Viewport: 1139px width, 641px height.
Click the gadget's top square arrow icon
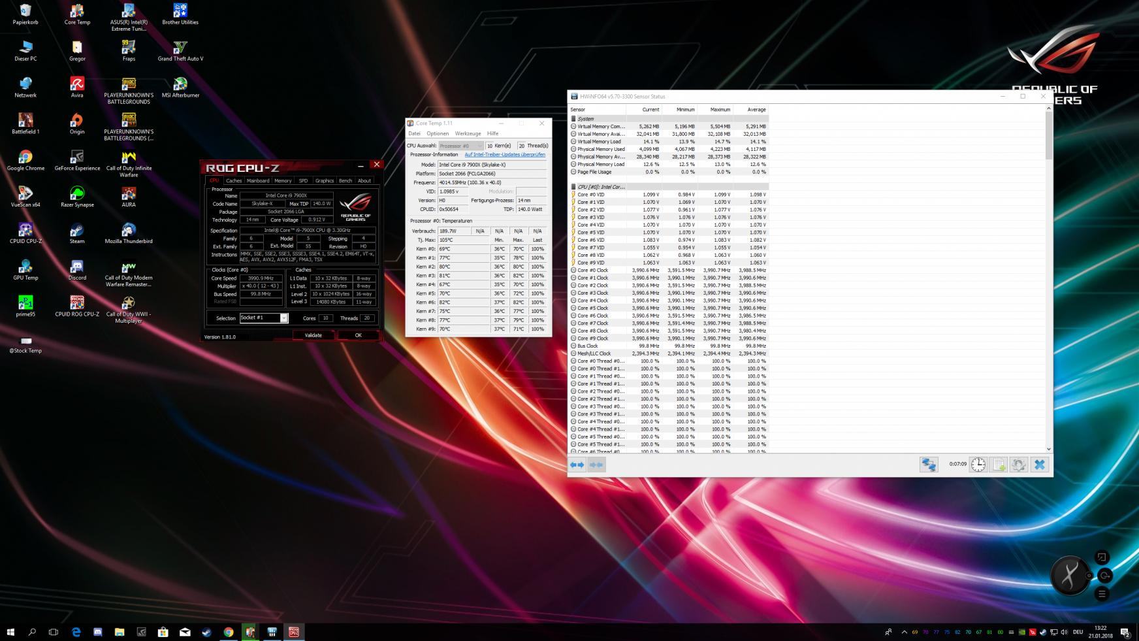pos(1102,557)
